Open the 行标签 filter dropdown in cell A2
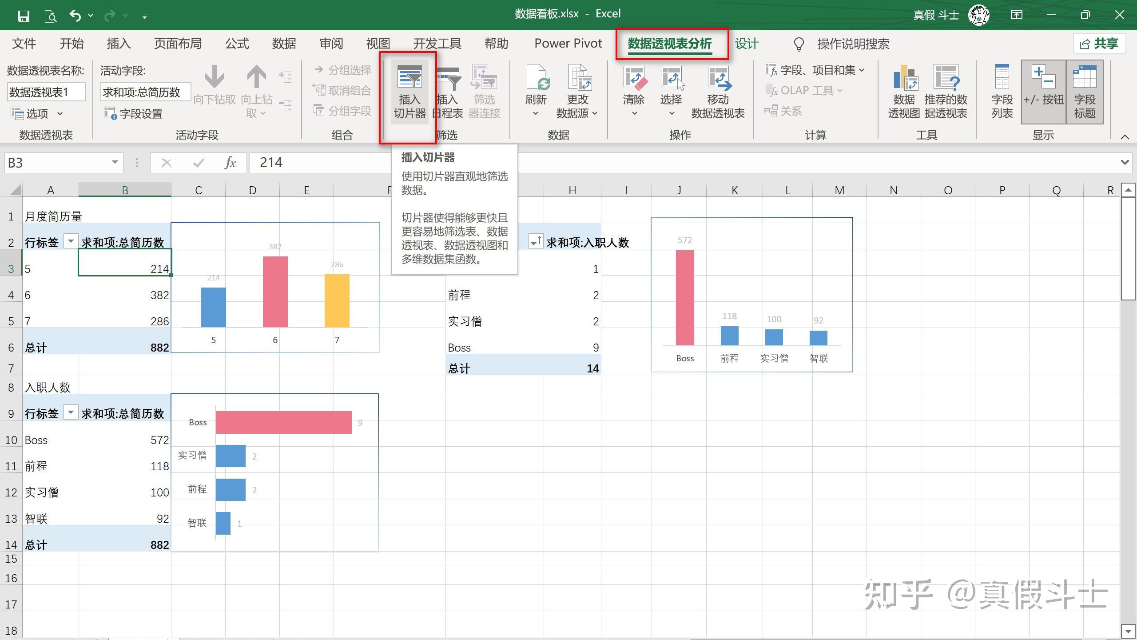This screenshot has width=1137, height=640. click(x=70, y=241)
